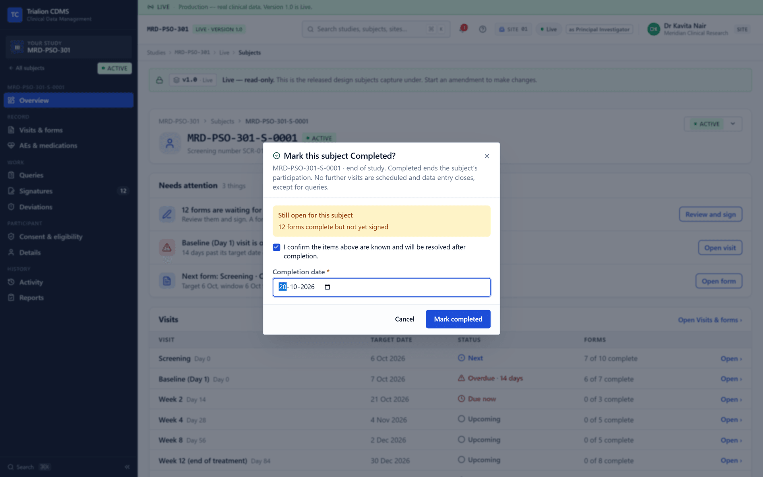Screen dimensions: 763x477
Task: Open the Screening visit row link
Action: (x=731, y=359)
